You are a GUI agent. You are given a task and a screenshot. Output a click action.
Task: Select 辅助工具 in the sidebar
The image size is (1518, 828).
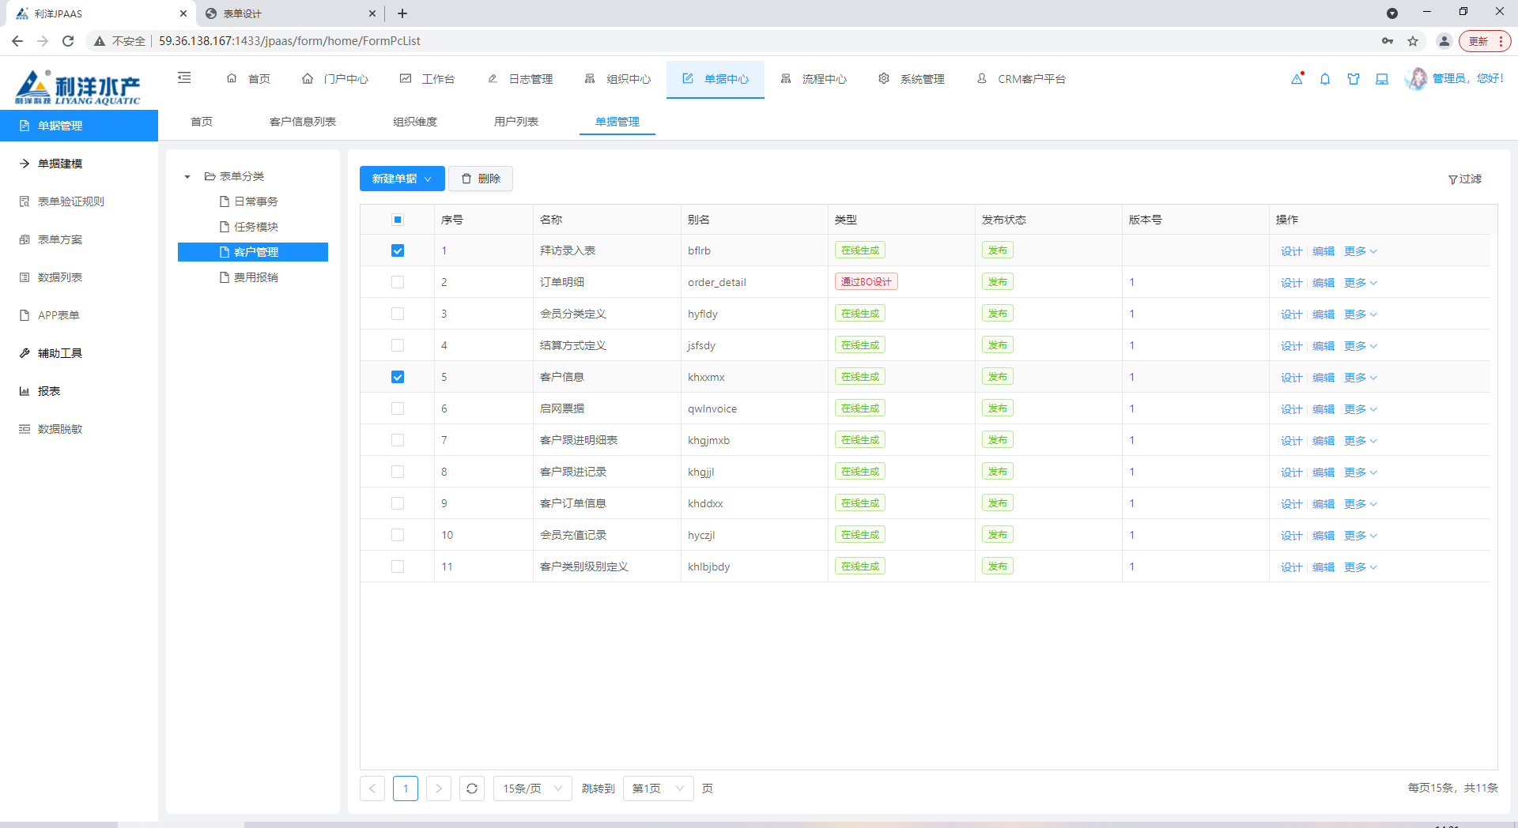click(x=59, y=352)
